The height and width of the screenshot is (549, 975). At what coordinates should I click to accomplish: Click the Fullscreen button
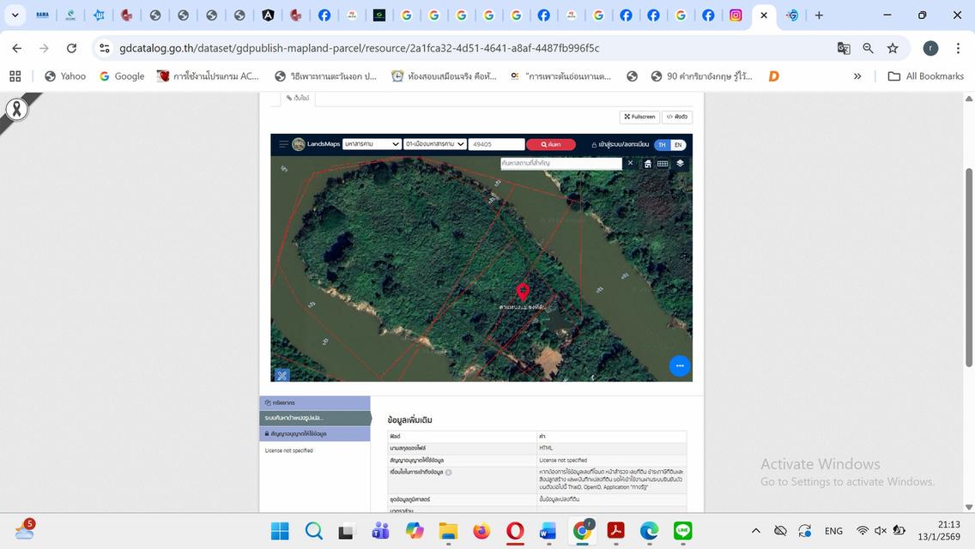639,117
